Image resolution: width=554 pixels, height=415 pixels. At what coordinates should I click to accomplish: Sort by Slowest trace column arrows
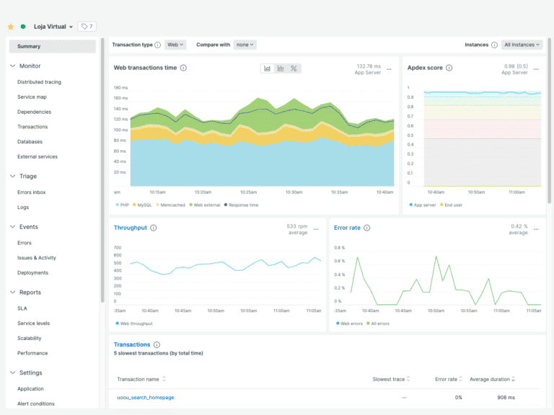(x=408, y=379)
